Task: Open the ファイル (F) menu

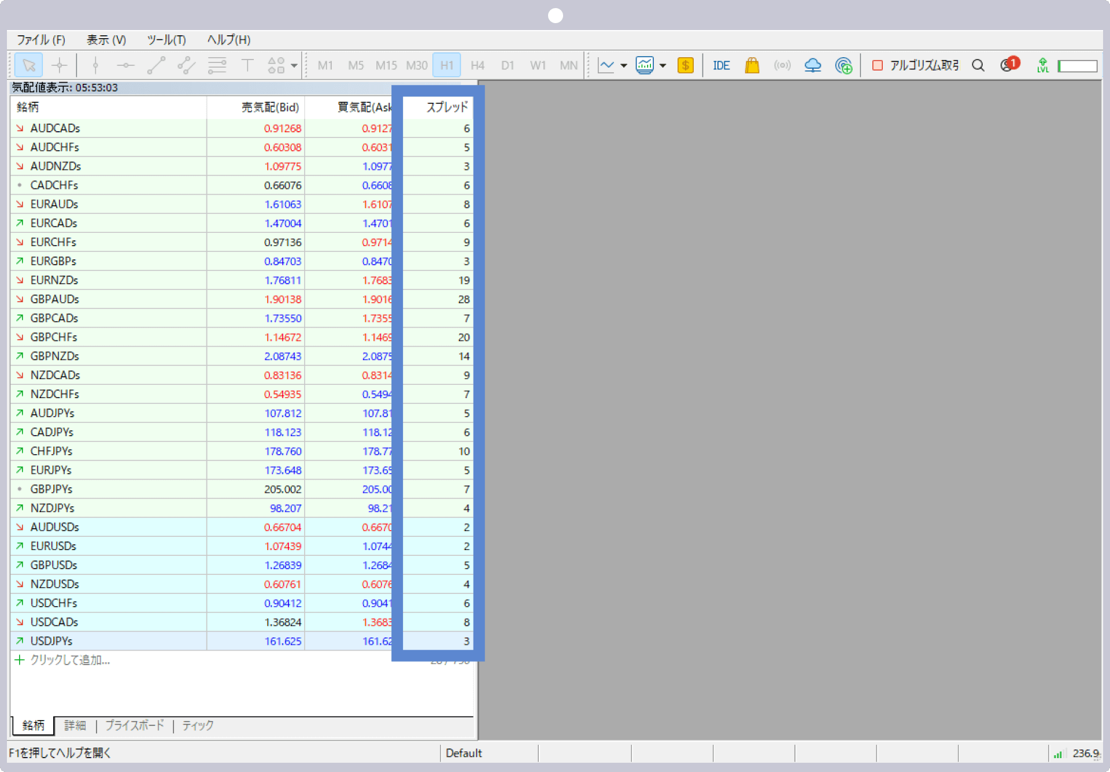Action: click(40, 40)
